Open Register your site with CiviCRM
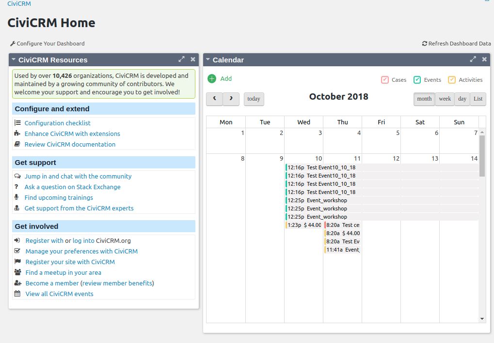Viewport: 494px width, 343px height. (70, 262)
